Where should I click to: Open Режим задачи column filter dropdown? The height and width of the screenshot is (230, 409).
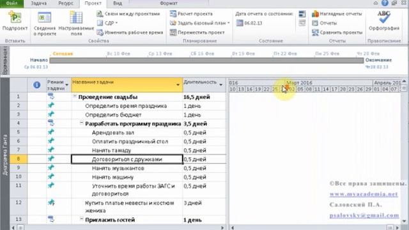point(66,85)
